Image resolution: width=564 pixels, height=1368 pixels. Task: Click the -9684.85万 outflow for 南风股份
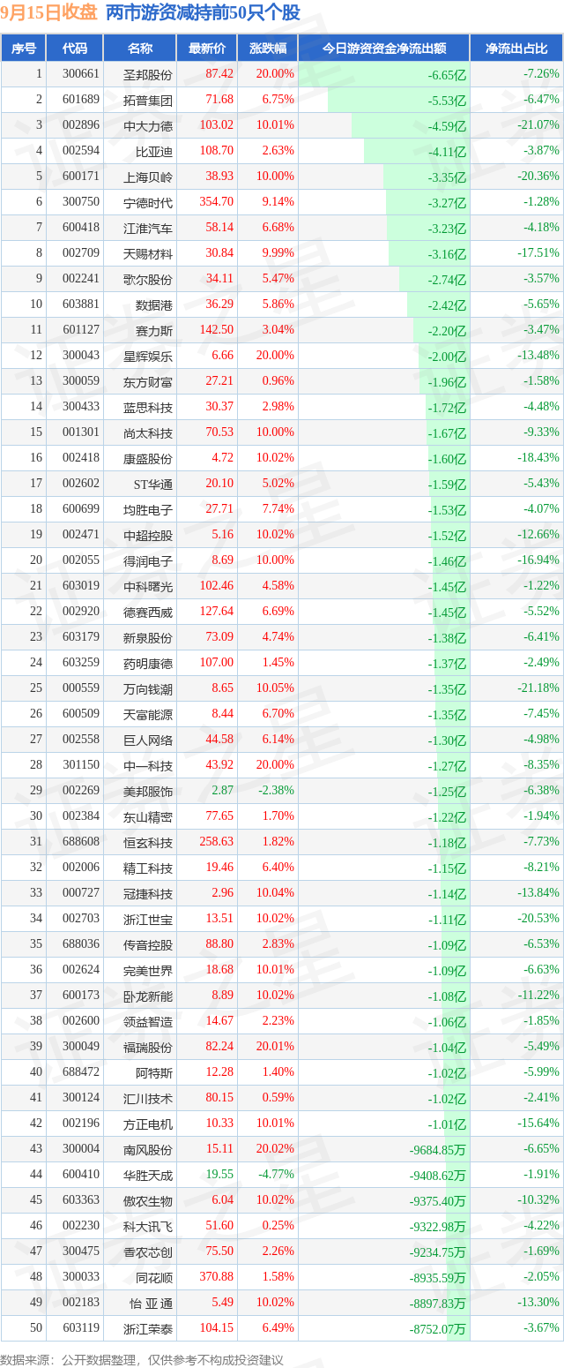coord(438,1150)
